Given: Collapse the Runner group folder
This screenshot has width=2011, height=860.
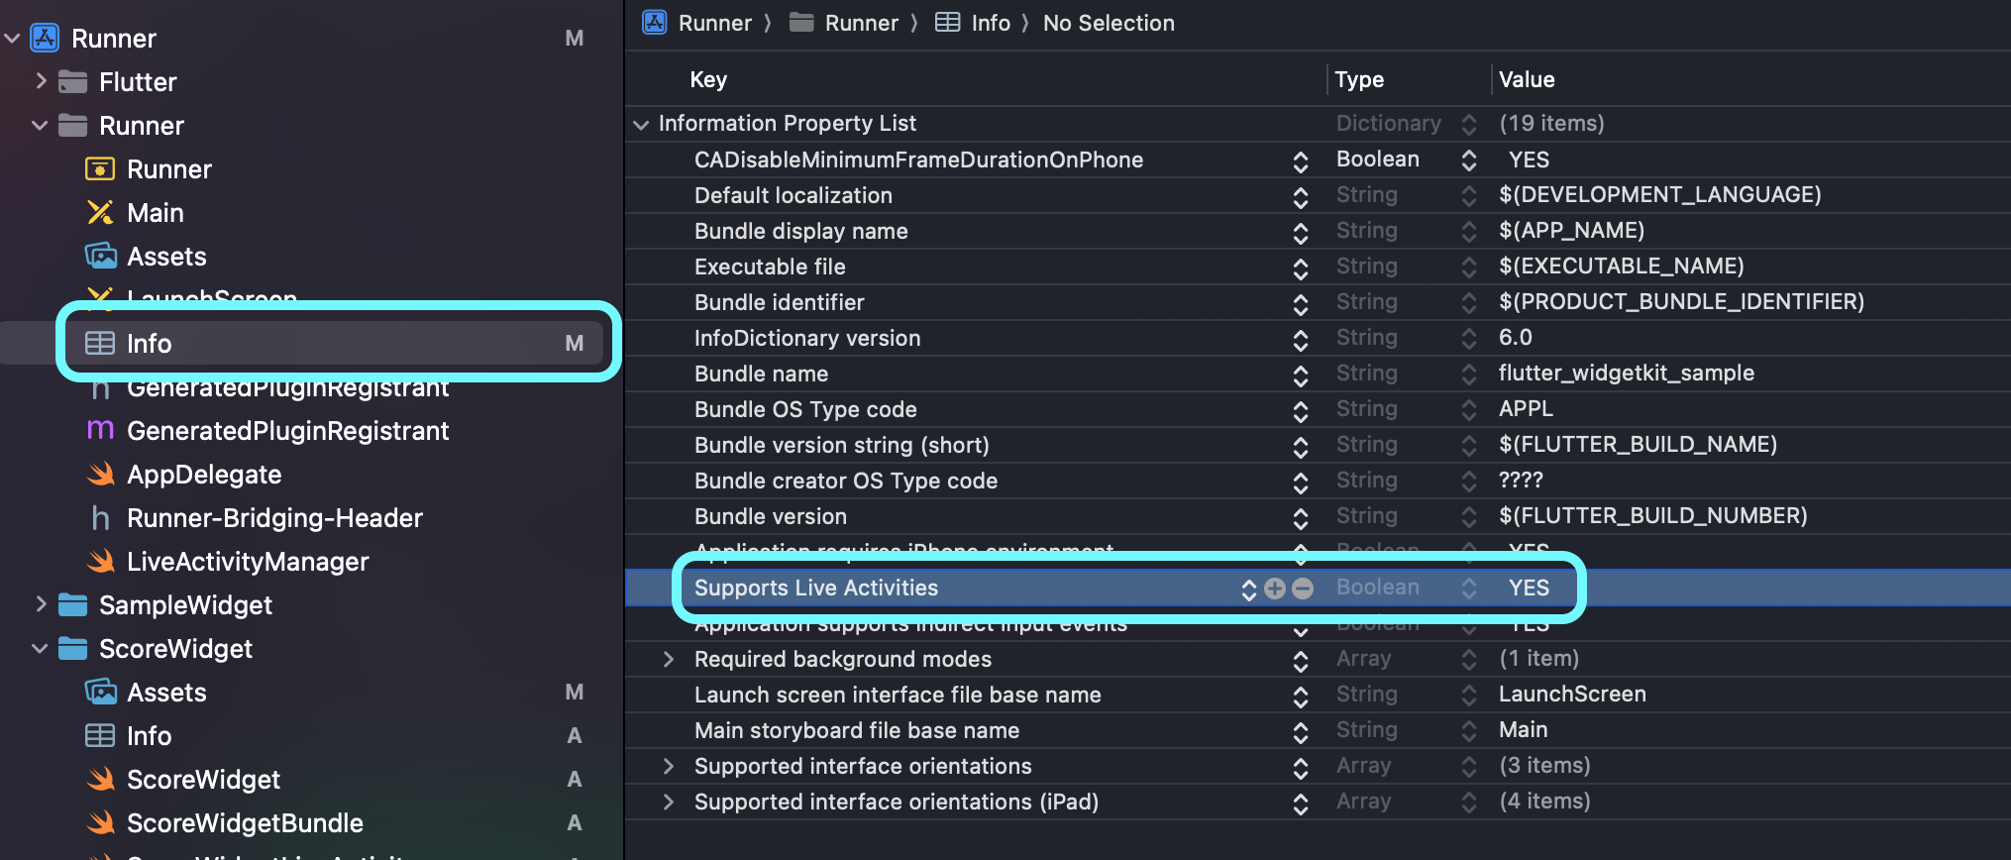Looking at the screenshot, I should (x=41, y=126).
